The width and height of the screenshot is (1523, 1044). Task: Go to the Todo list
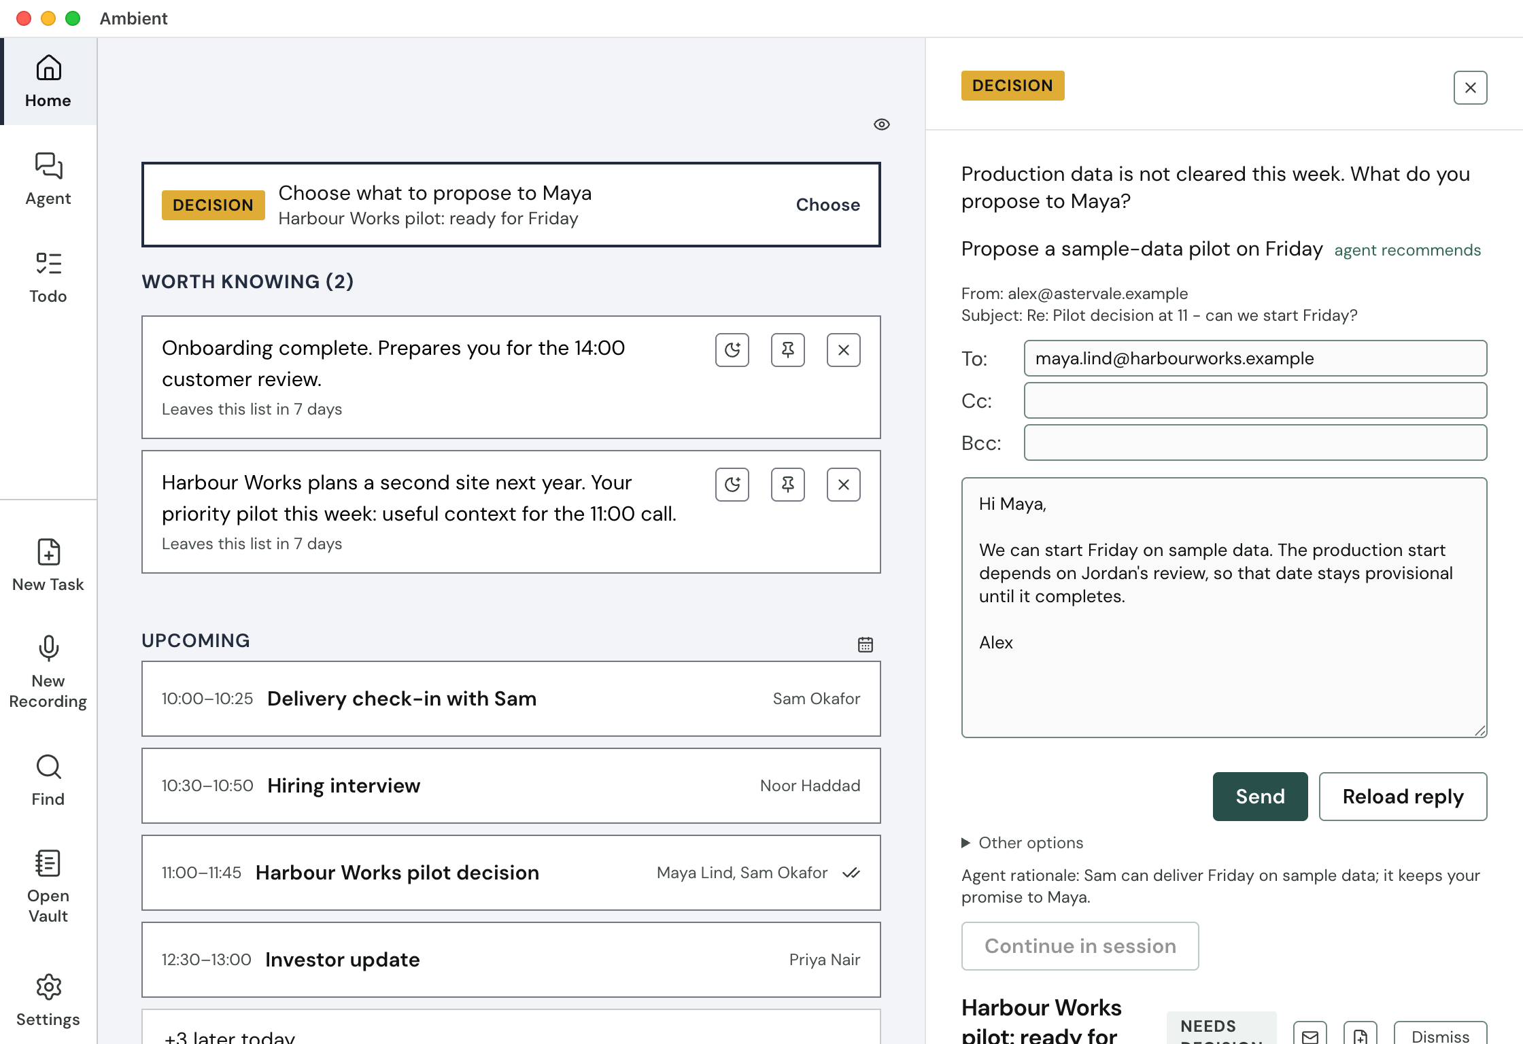pos(48,277)
